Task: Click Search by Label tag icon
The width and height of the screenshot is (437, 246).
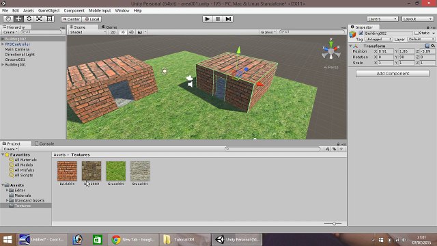Action: [x=335, y=149]
